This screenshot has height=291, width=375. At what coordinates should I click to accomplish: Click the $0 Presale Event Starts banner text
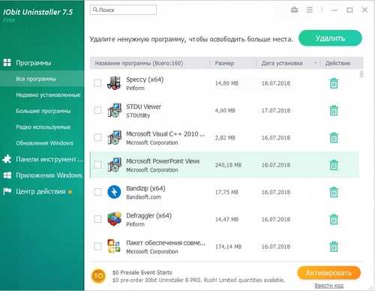(142, 272)
